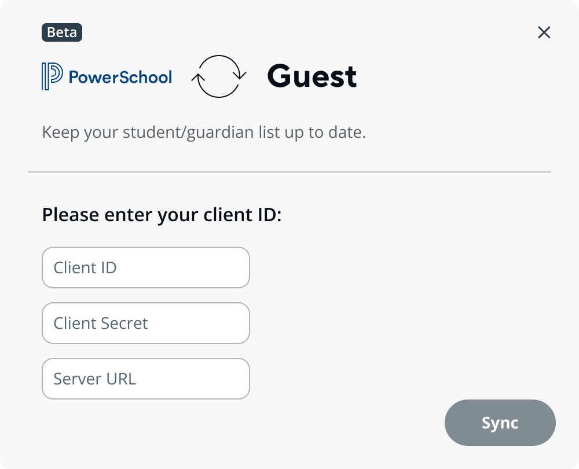Click into the Client Secret field
The width and height of the screenshot is (579, 469).
(x=146, y=323)
